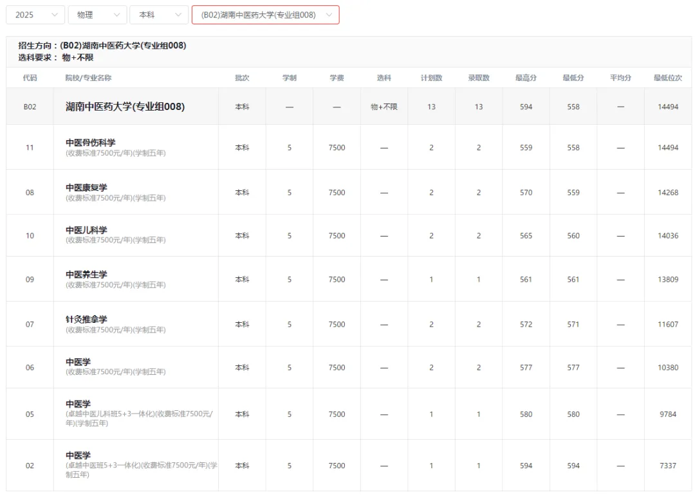Click the lowest score 571 for 针灸推拿学
695x499 pixels.
pos(573,325)
